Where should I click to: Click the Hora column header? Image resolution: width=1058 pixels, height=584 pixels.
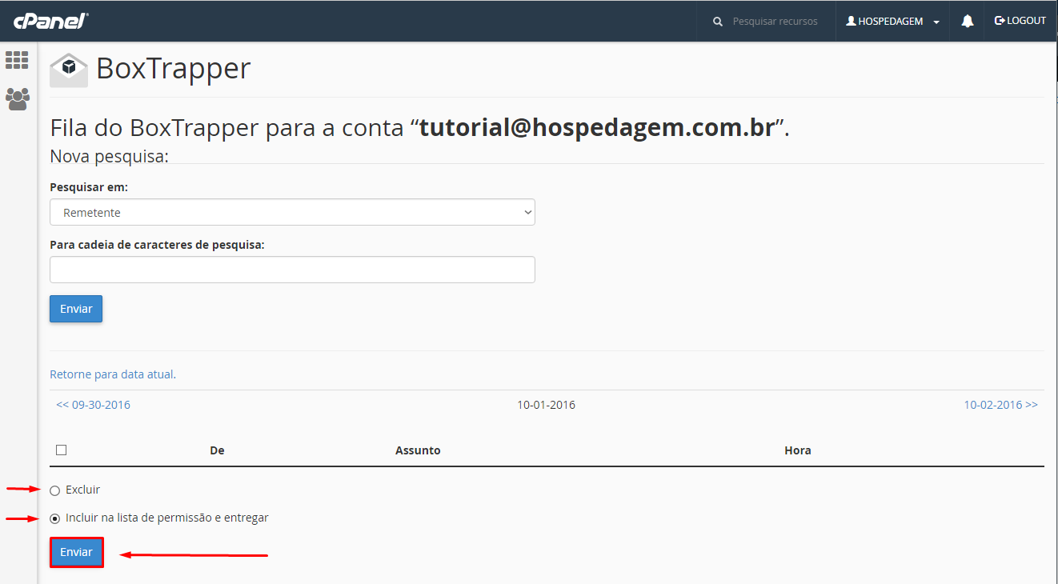[798, 450]
